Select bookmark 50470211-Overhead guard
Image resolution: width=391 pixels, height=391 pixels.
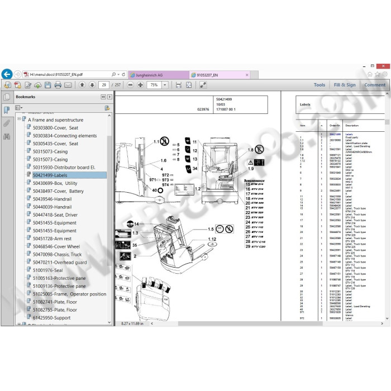click(60, 263)
